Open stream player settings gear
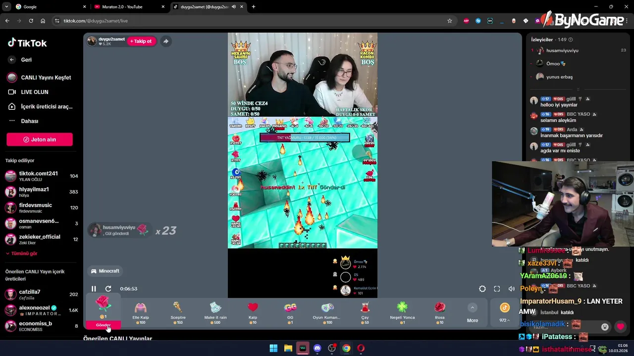Viewport: 634px width, 356px height. (x=482, y=289)
